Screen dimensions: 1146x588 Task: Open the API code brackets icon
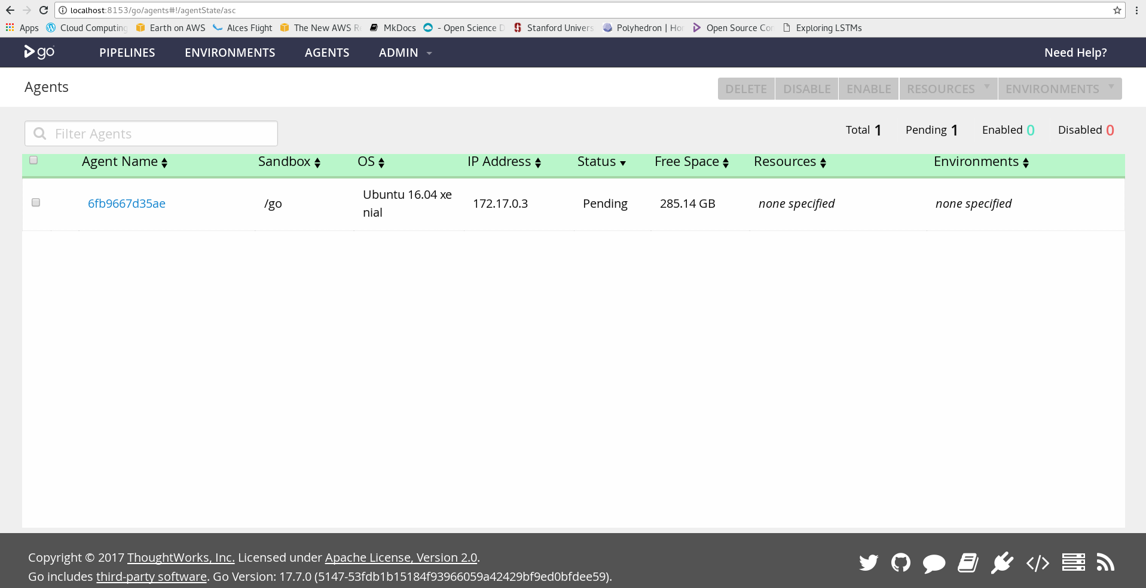[1037, 563]
